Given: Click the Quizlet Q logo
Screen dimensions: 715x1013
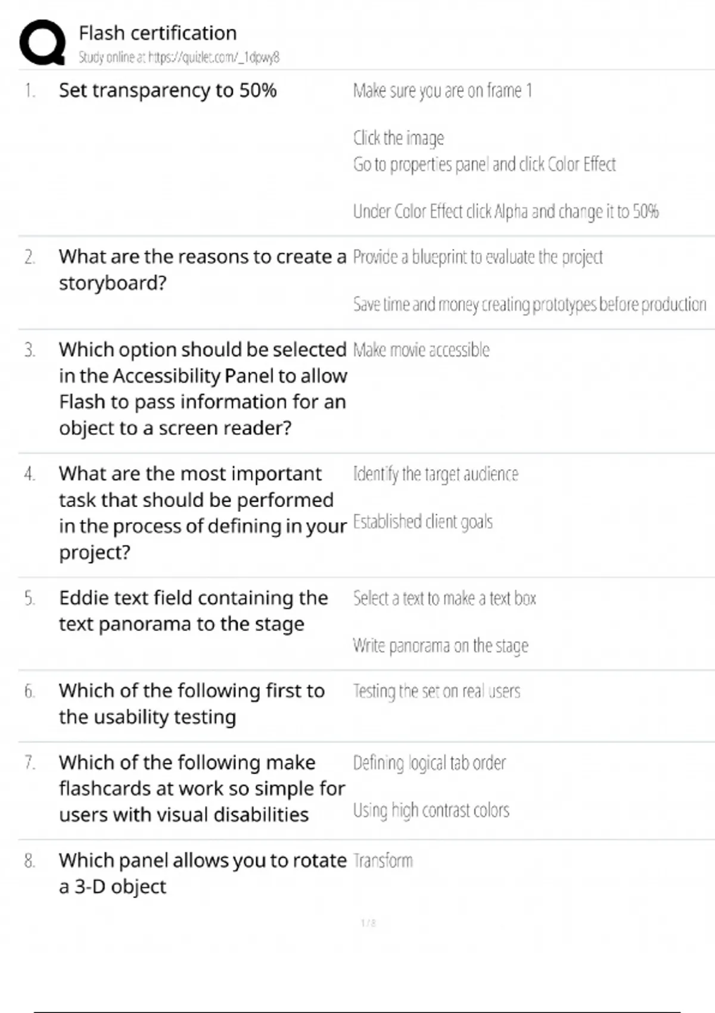Looking at the screenshot, I should tap(42, 42).
